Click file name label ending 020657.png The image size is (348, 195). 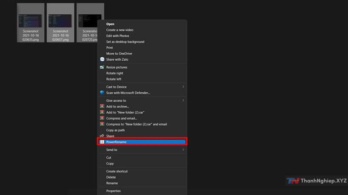(x=60, y=36)
